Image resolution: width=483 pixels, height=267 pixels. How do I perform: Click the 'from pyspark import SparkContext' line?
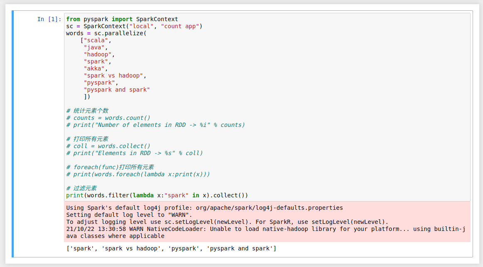pyautogui.click(x=122, y=19)
